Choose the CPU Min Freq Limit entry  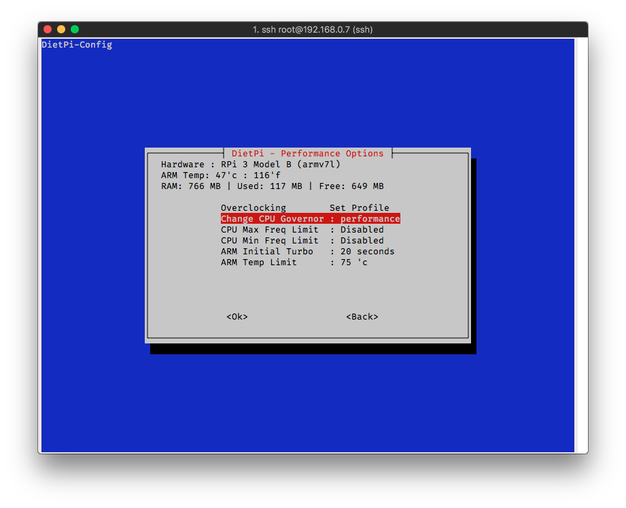(302, 241)
